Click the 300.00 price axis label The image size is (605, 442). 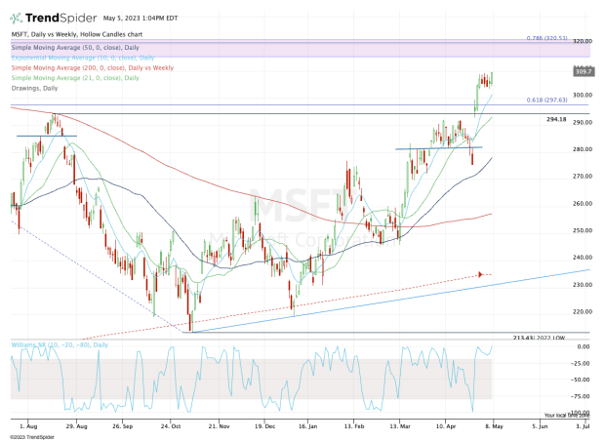(x=583, y=95)
